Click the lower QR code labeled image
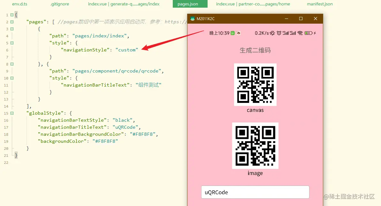Viewport: 381px width, 206px height. tap(255, 146)
